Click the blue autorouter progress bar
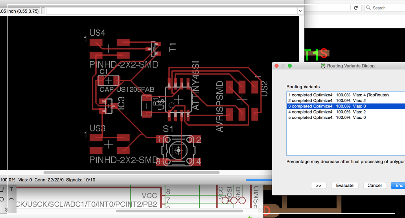Image resolution: width=405 pixels, height=218 pixels. click(x=259, y=180)
